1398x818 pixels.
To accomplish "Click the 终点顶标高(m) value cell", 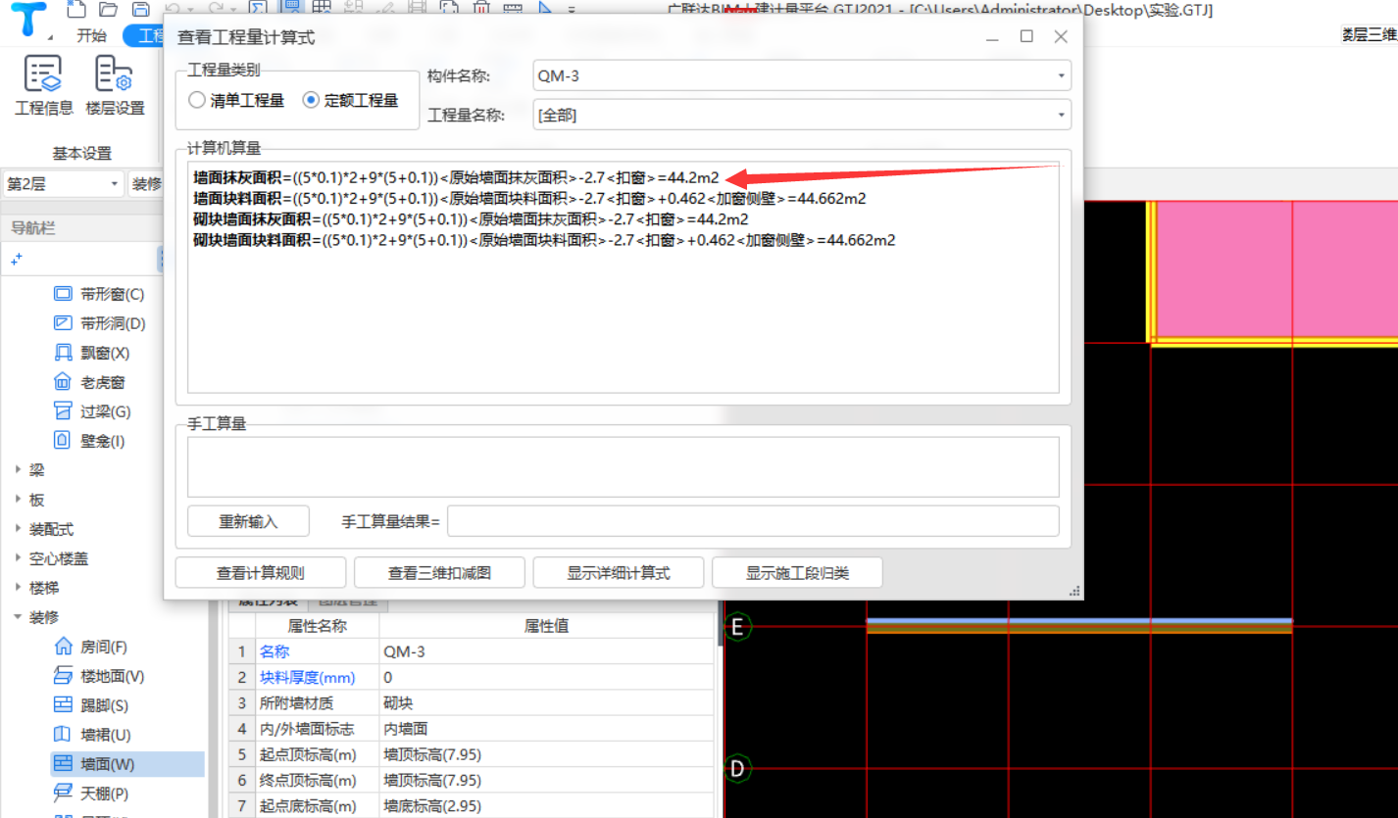I will (546, 780).
